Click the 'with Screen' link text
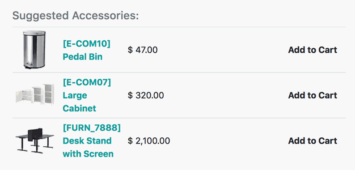Screen dimensions: 355x170 88,154
